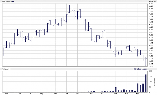Click the "Dec" month label
Image resolution: width=157 pixels, height=95 pixels.
pyautogui.click(x=91, y=94)
